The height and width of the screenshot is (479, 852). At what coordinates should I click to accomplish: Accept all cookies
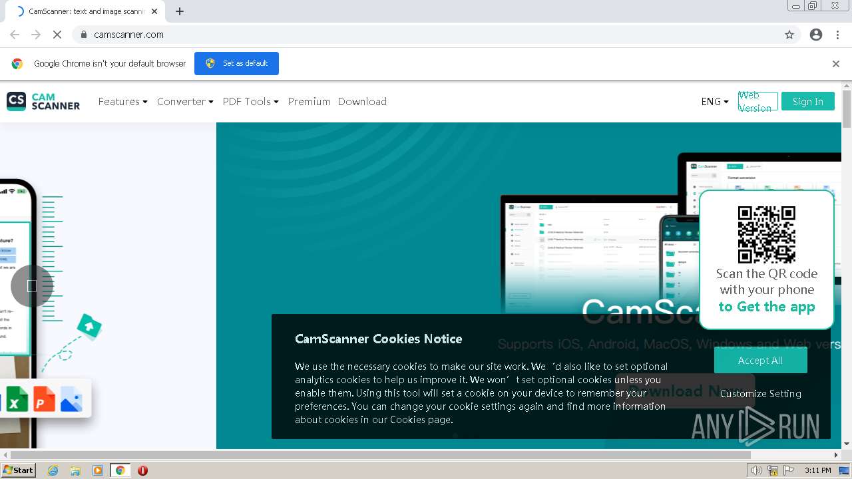[x=760, y=360]
